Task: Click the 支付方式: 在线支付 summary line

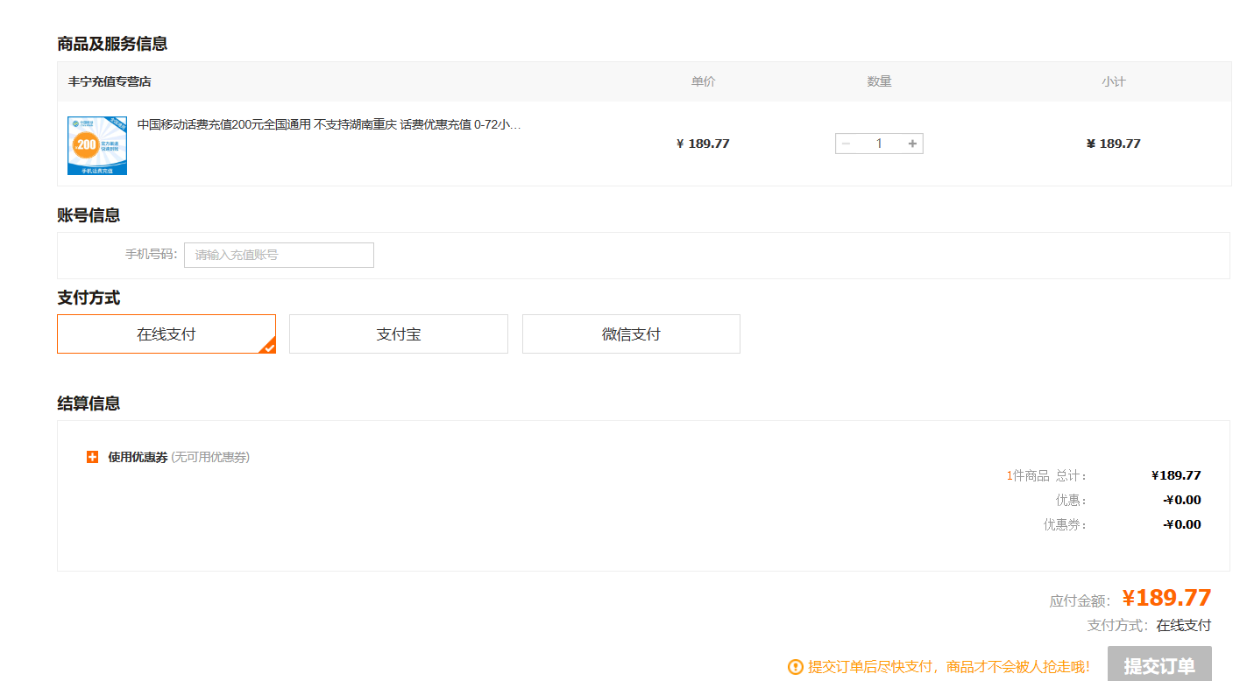Action: [x=1149, y=626]
